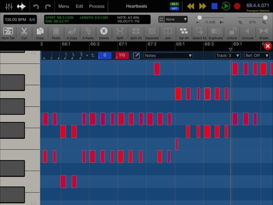Delete the selected note
The width and height of the screenshot is (273, 205).
(104, 33)
